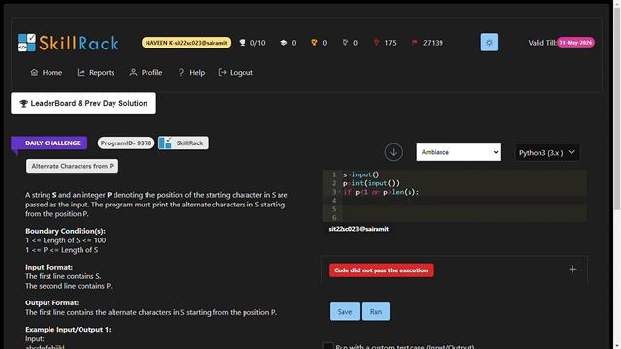Click the 31-May-2026 validity date badge
This screenshot has height=349, width=621.
pyautogui.click(x=575, y=43)
